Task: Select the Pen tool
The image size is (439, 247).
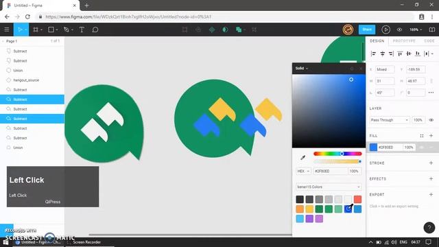Action: (67, 30)
